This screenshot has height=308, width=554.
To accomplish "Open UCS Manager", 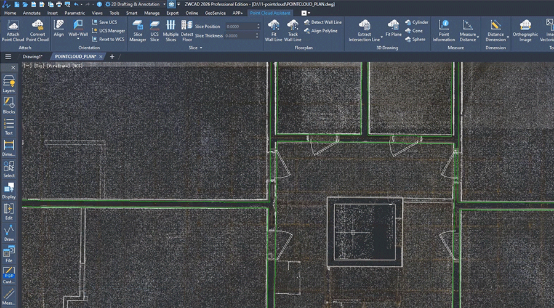I will 108,31.
